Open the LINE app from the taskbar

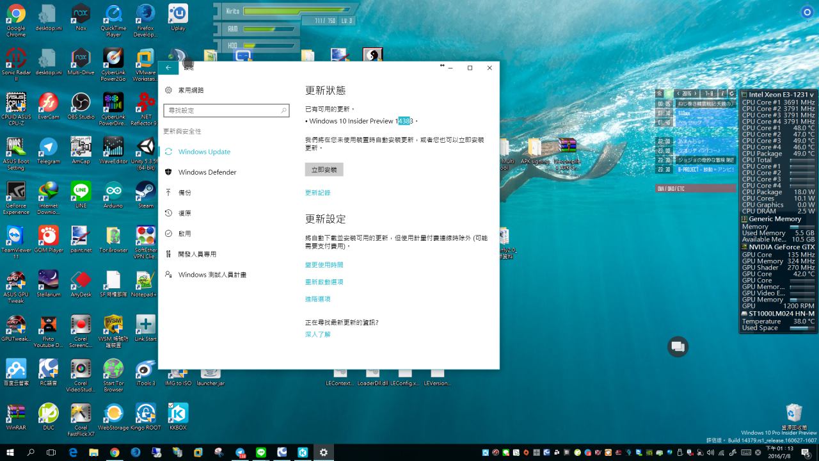click(261, 452)
